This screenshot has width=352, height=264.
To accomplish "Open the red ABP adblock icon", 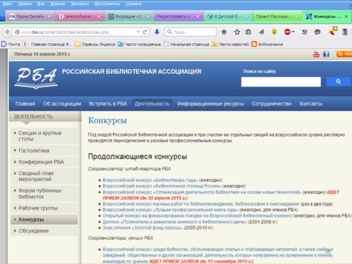I will [287, 32].
